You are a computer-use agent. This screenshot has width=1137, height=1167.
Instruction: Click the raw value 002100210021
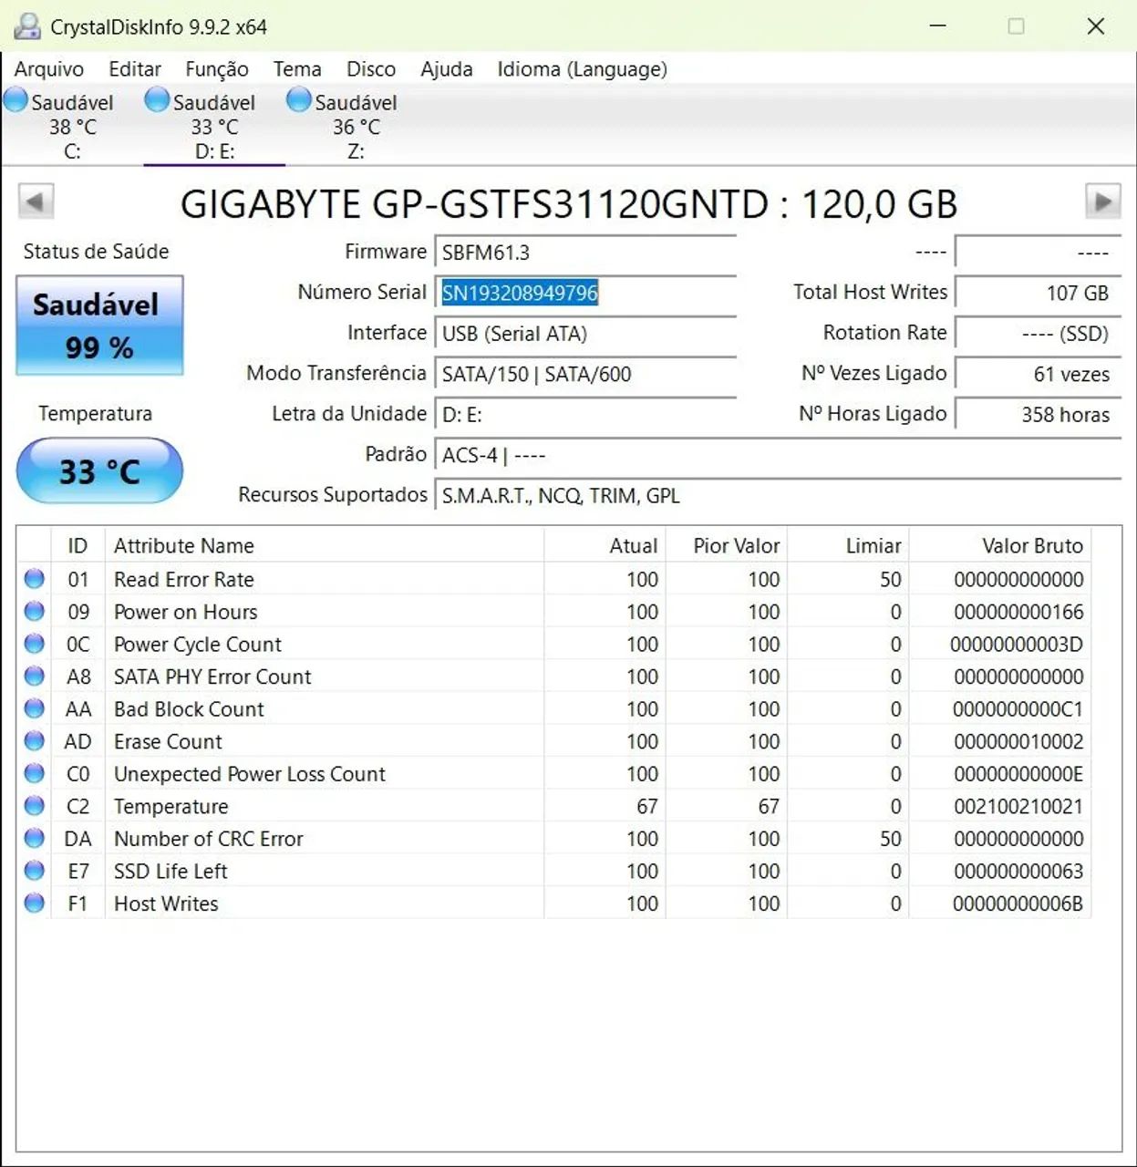[1018, 806]
